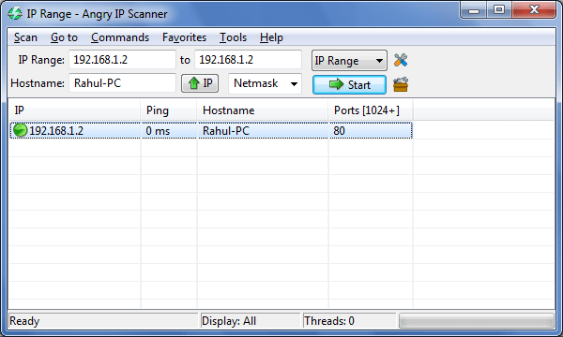This screenshot has height=337, width=563.
Task: Focus the Hostname input field
Action: click(122, 83)
